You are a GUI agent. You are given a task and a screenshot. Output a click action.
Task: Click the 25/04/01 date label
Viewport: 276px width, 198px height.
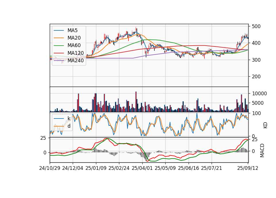tap(142, 168)
